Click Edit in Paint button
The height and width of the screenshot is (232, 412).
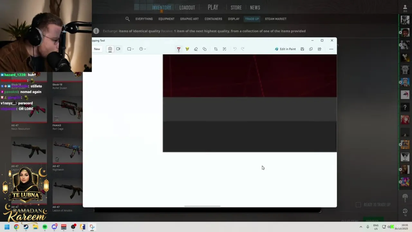point(285,49)
